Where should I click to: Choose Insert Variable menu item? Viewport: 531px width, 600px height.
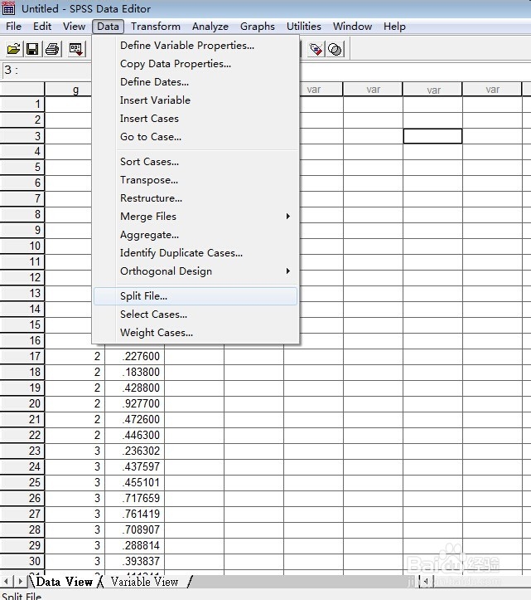pos(196,100)
